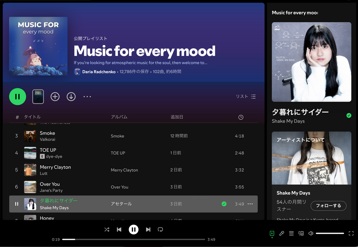Click the Over You track cover thumbnail
This screenshot has width=358, height=247.
coord(30,187)
